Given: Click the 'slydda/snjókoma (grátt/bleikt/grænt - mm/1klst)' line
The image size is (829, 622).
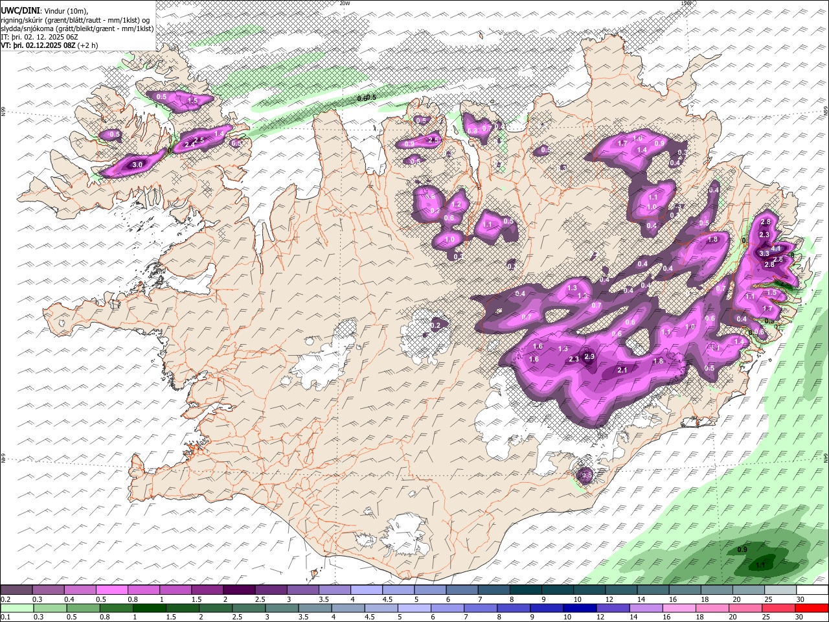Looking at the screenshot, I should click(x=78, y=29).
